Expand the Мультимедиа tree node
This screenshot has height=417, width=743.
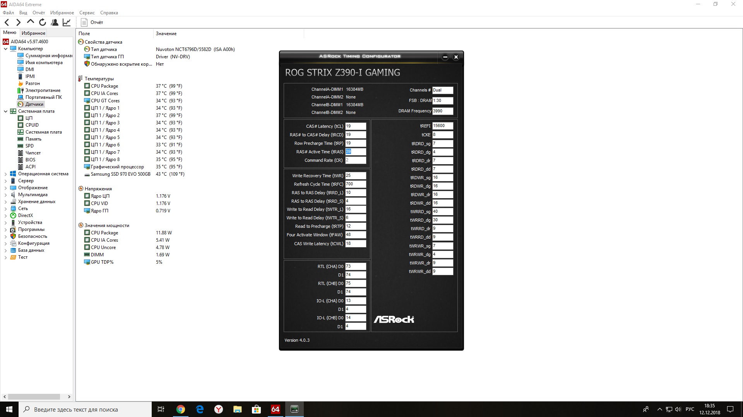[5, 195]
